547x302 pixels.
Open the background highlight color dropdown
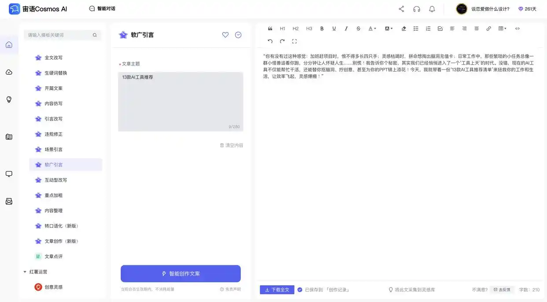point(388,29)
